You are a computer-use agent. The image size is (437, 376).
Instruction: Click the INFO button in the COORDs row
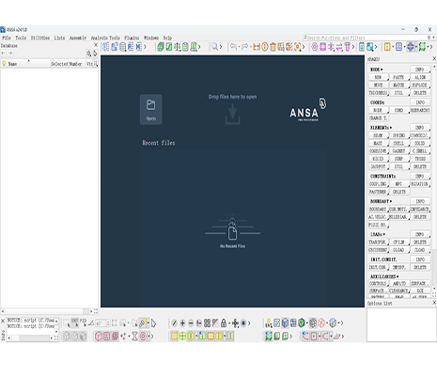[420, 102]
